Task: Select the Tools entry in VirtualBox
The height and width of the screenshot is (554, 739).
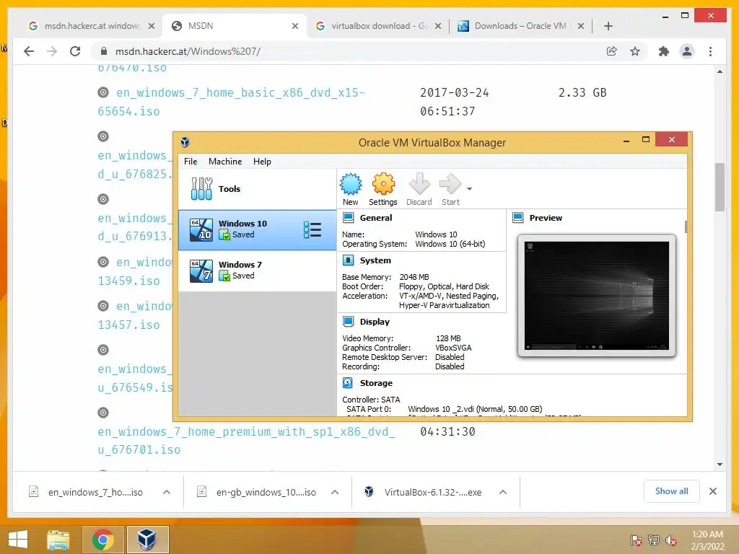Action: pos(258,189)
